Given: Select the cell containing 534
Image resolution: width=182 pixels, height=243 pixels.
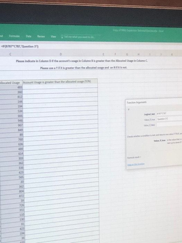Looking at the screenshot, I should point(11,111).
